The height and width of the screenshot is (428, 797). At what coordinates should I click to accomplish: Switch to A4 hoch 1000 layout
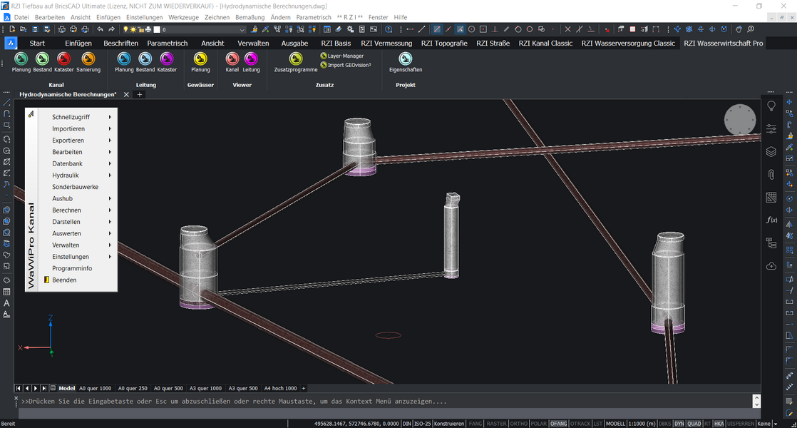pos(280,388)
